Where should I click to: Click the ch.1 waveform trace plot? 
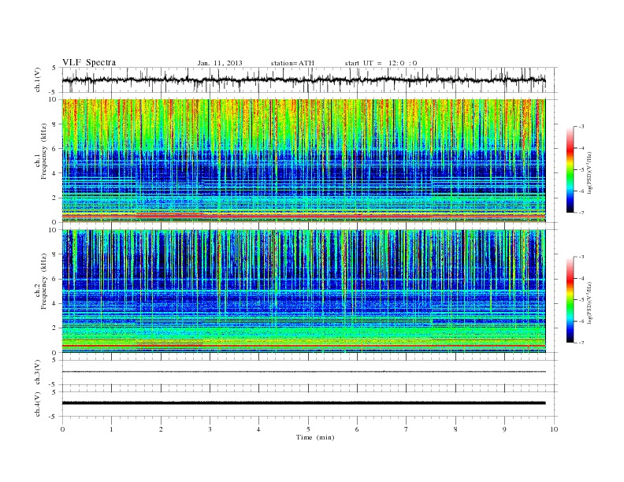pos(303,80)
